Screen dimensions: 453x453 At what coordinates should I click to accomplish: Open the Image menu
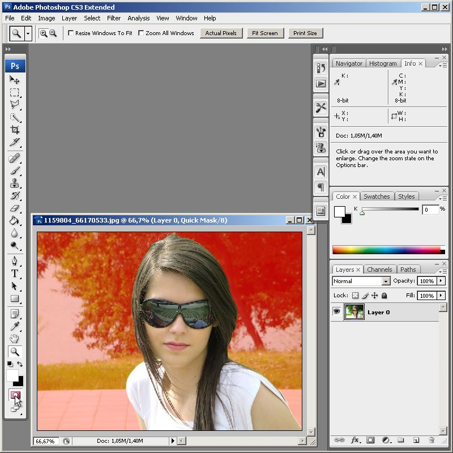pos(46,18)
